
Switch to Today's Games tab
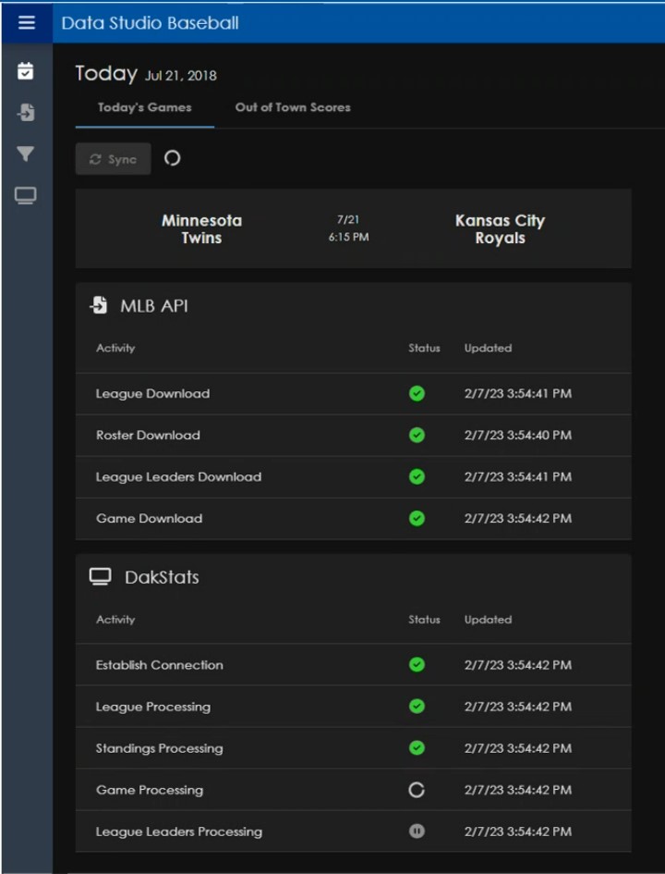(x=145, y=107)
